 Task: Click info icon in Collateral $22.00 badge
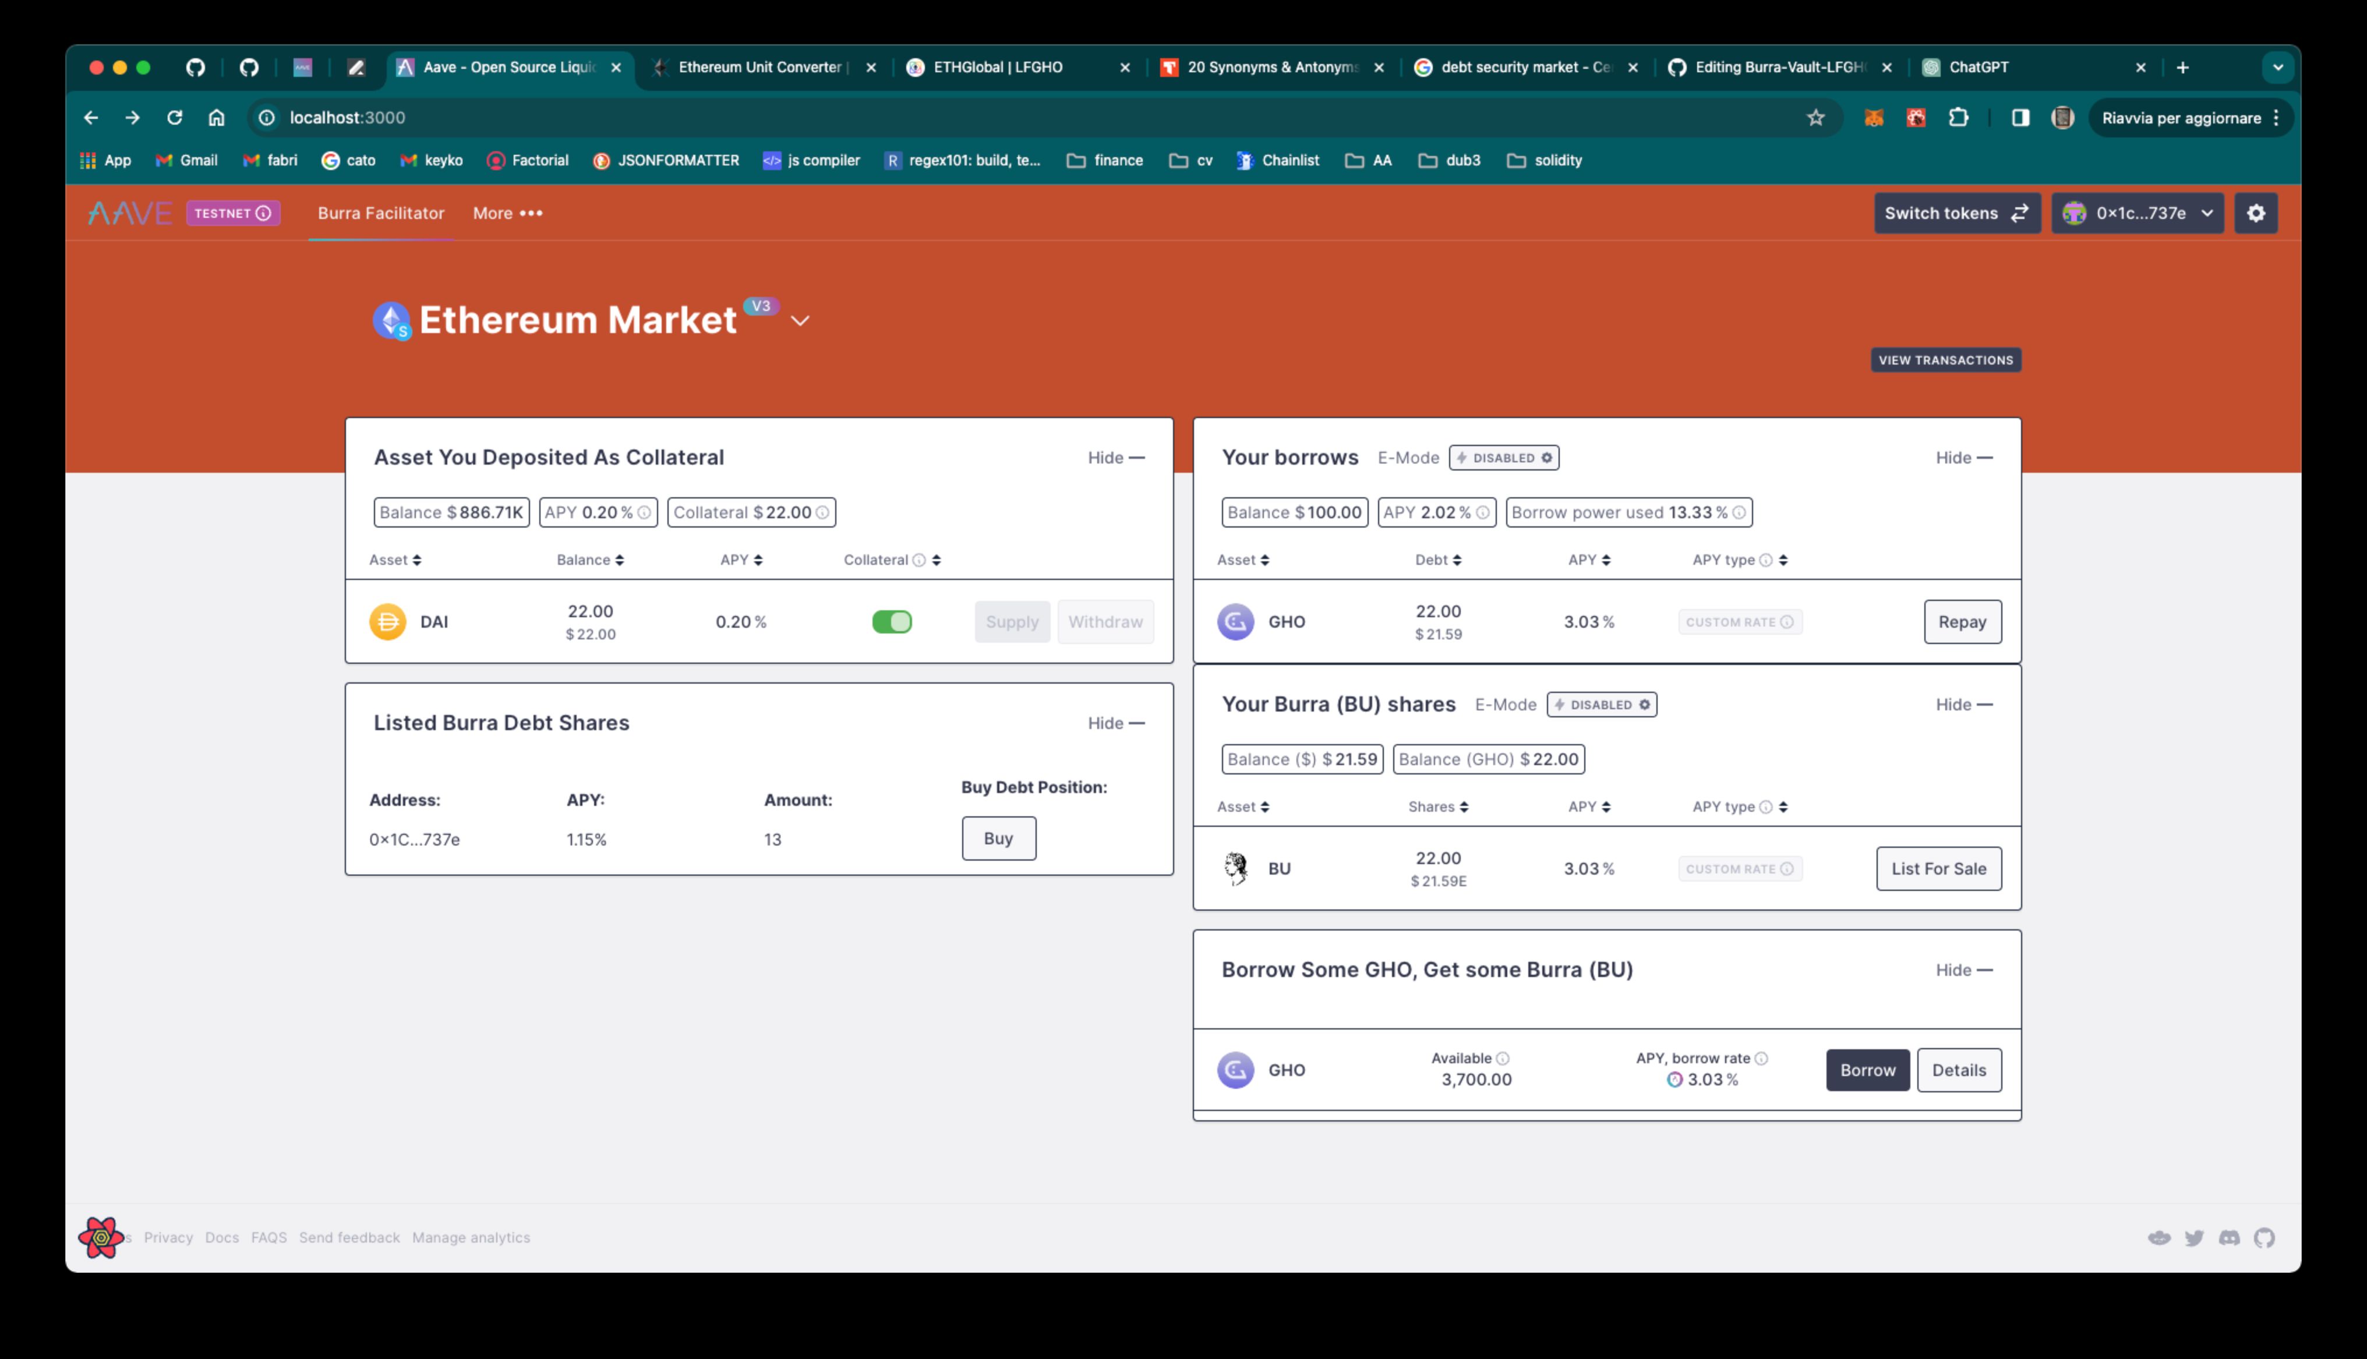click(822, 512)
